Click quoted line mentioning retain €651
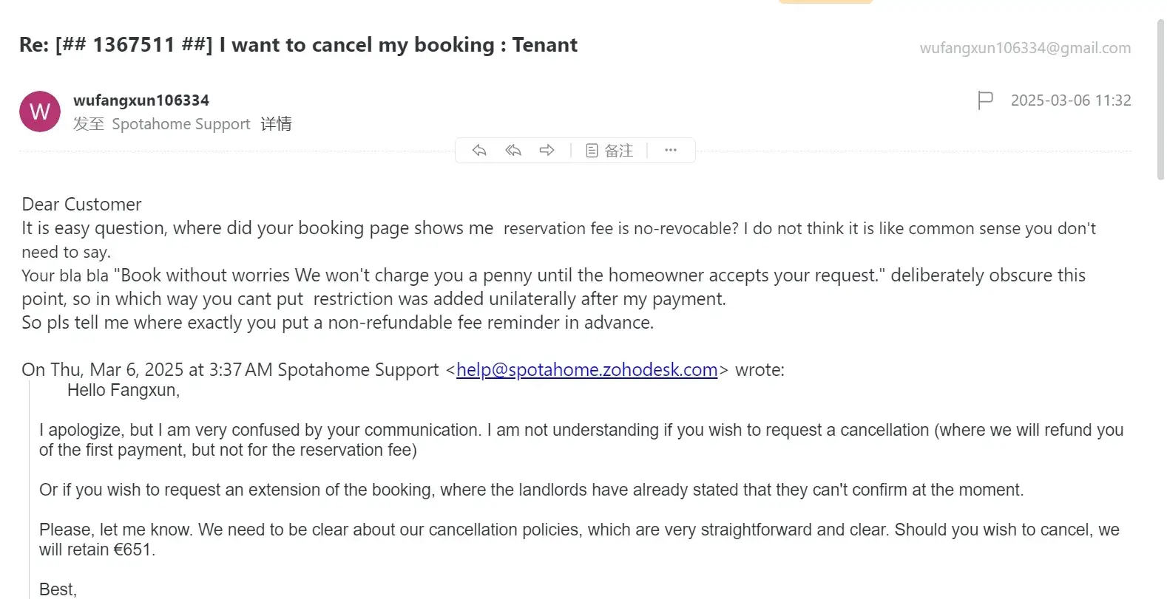 [97, 550]
